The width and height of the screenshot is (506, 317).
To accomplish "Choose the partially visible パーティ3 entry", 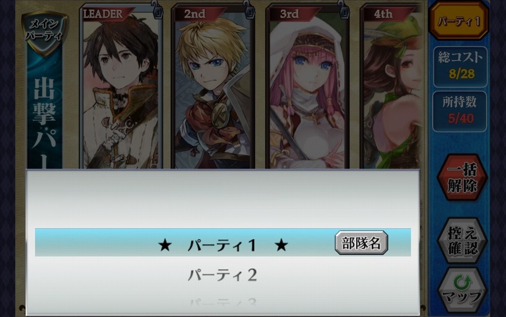I will tap(223, 303).
